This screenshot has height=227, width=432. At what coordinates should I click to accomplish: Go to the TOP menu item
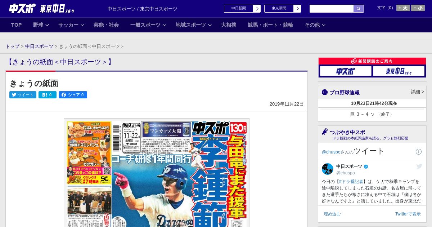[x=17, y=25]
